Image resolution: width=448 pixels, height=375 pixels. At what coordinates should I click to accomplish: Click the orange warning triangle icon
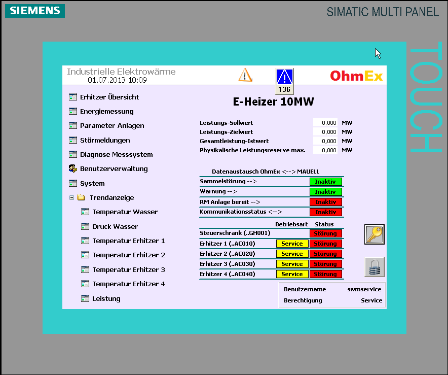click(x=245, y=76)
